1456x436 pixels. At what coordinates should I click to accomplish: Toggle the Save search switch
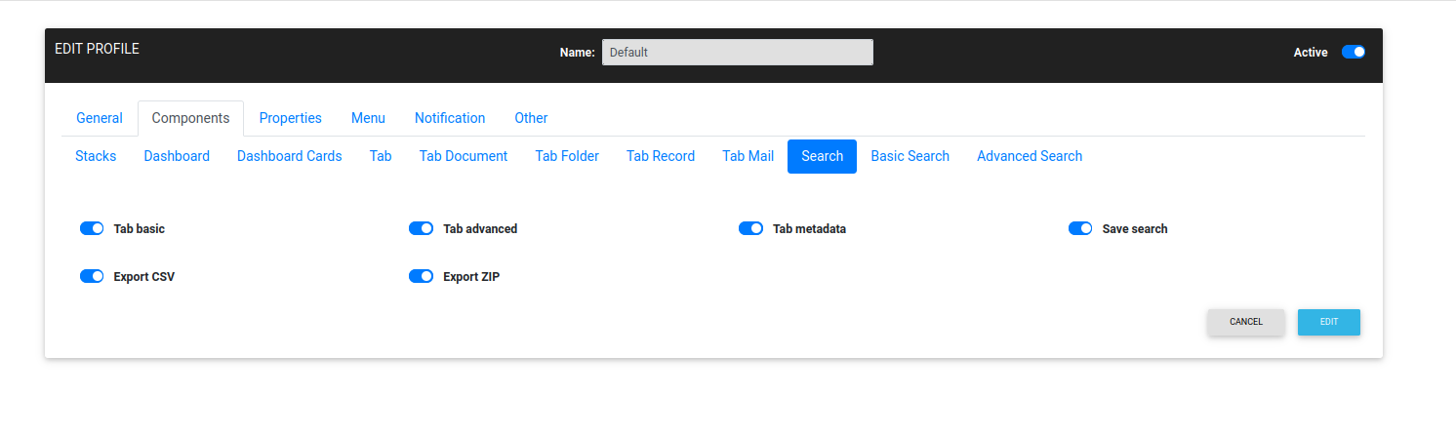tap(1080, 228)
